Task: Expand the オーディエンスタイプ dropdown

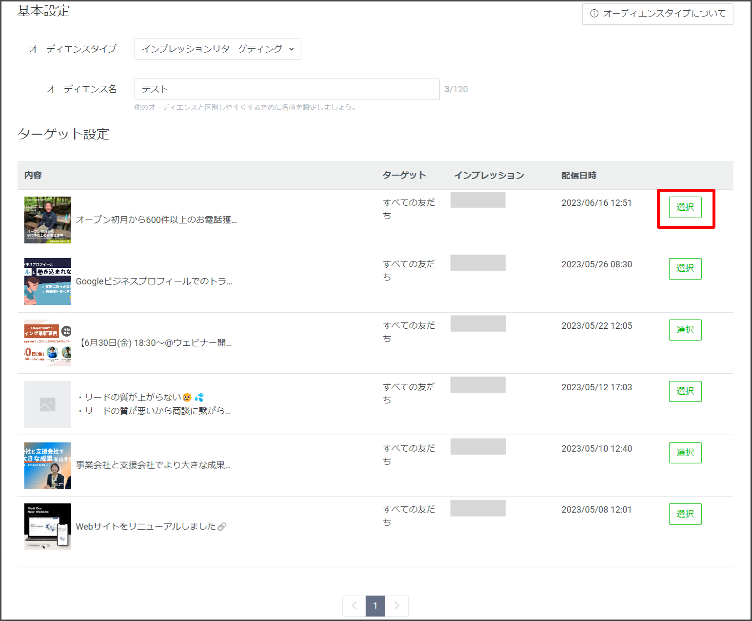Action: [x=218, y=49]
